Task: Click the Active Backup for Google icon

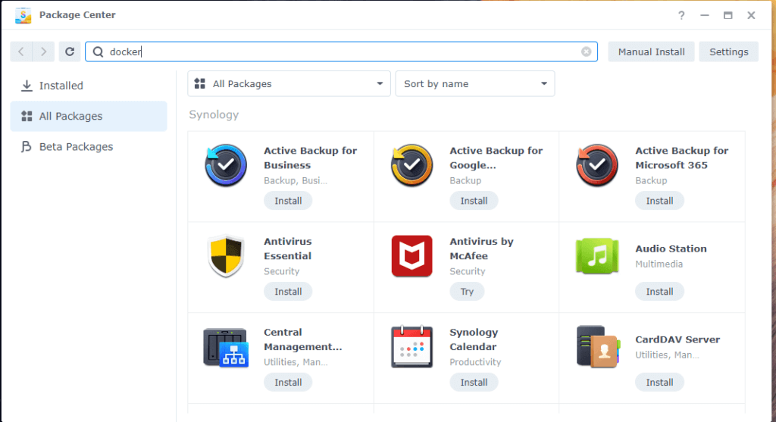Action: pyautogui.click(x=411, y=165)
